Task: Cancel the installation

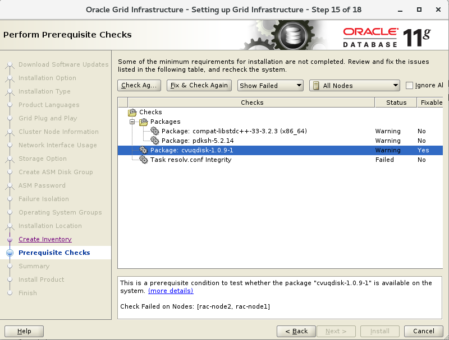Action: [x=424, y=331]
